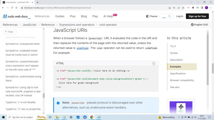Select the Expressions and operators breadcrumb

pyautogui.click(x=77, y=25)
